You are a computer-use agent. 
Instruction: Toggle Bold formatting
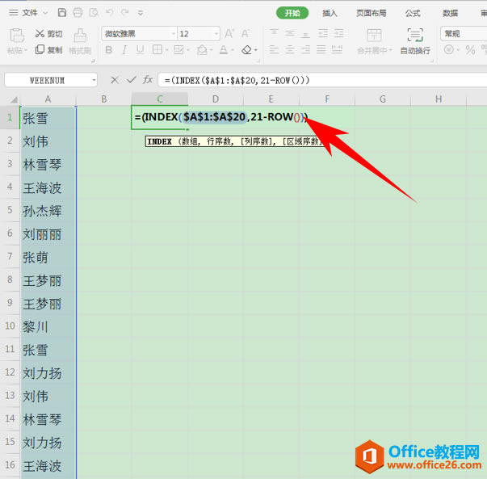[x=109, y=50]
